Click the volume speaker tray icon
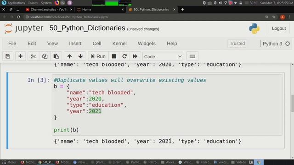This screenshot has width=294, height=165. 220,3
